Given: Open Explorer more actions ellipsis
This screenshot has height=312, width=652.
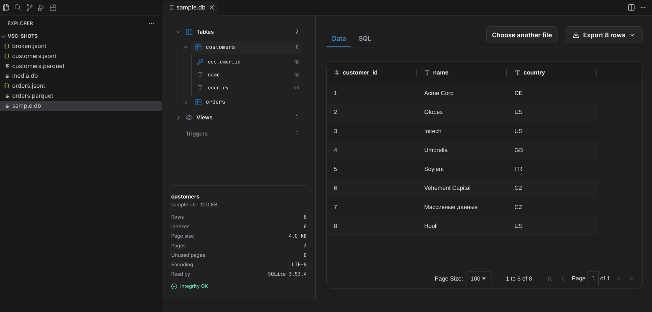Looking at the screenshot, I should [151, 23].
